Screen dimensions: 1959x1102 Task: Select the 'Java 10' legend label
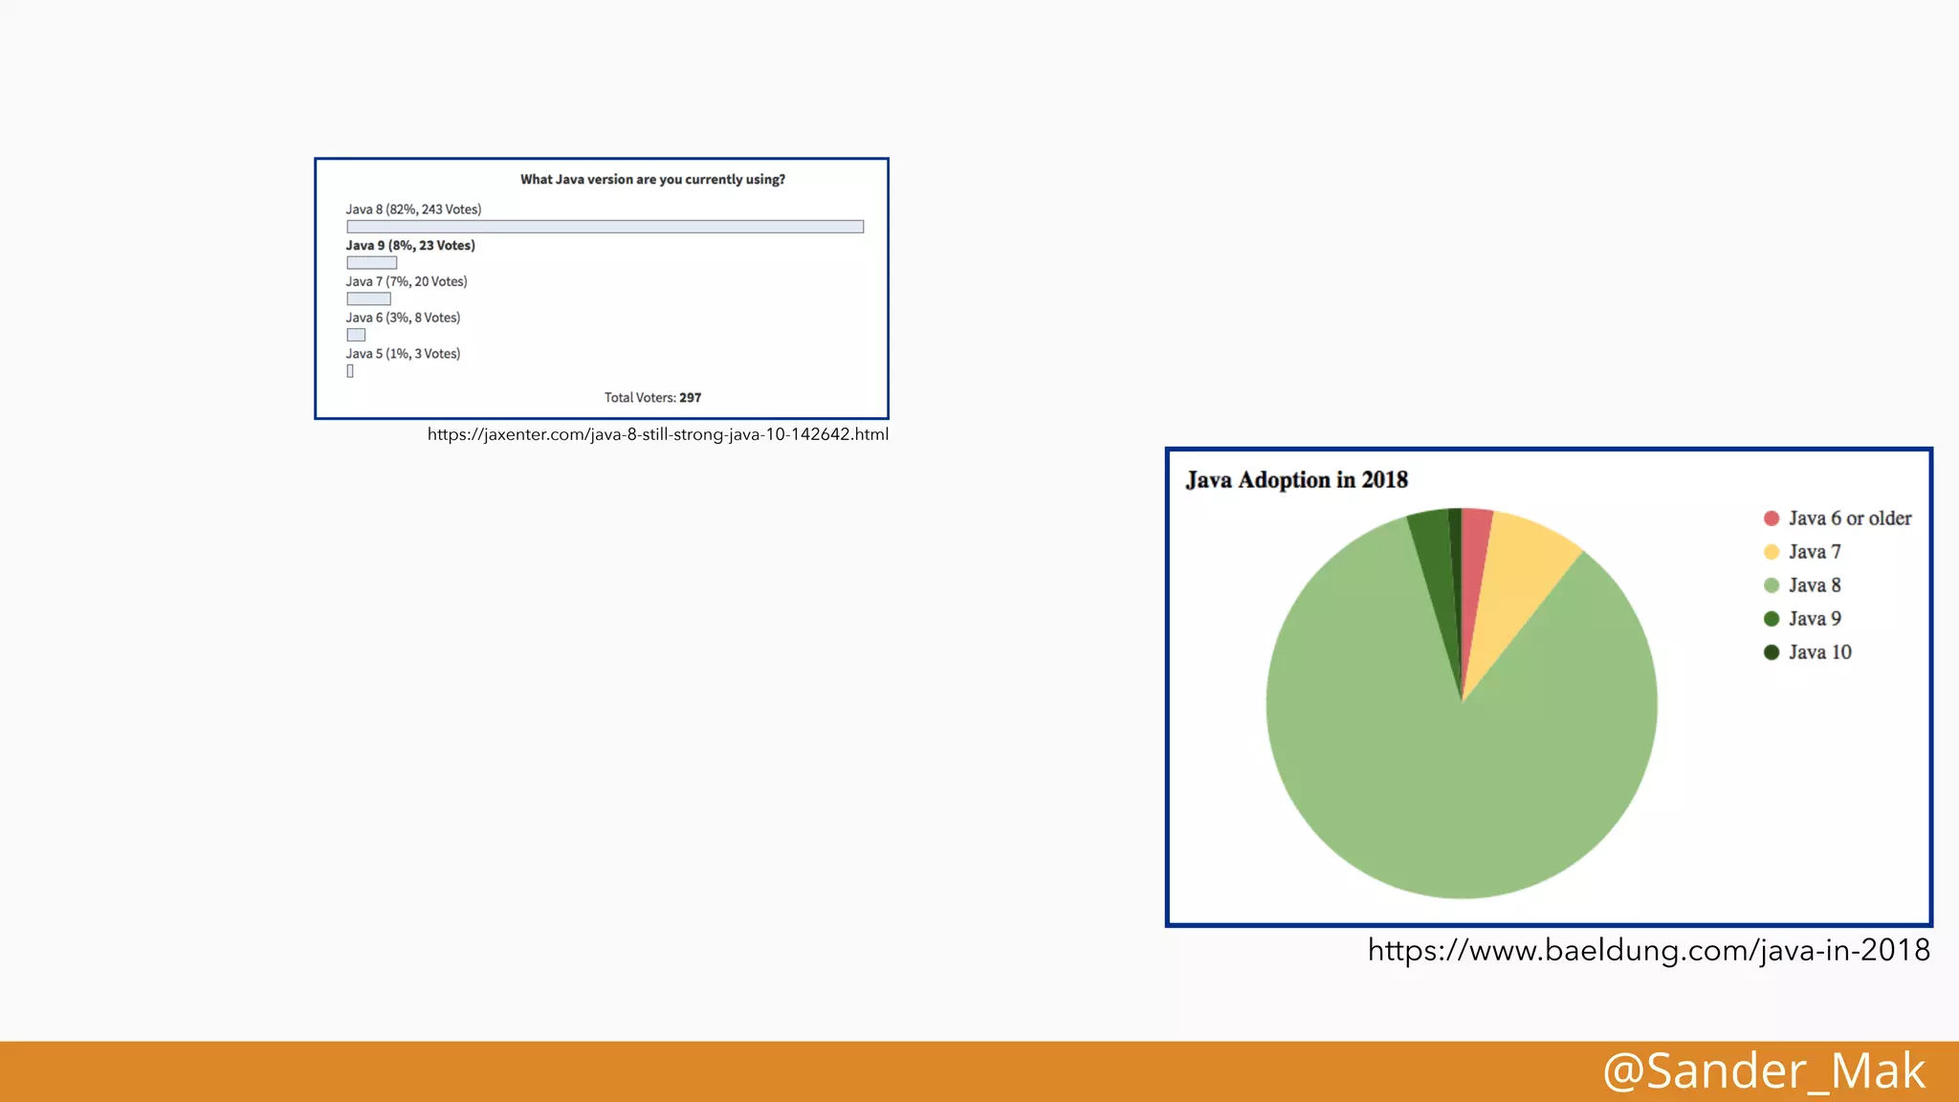click(x=1820, y=652)
